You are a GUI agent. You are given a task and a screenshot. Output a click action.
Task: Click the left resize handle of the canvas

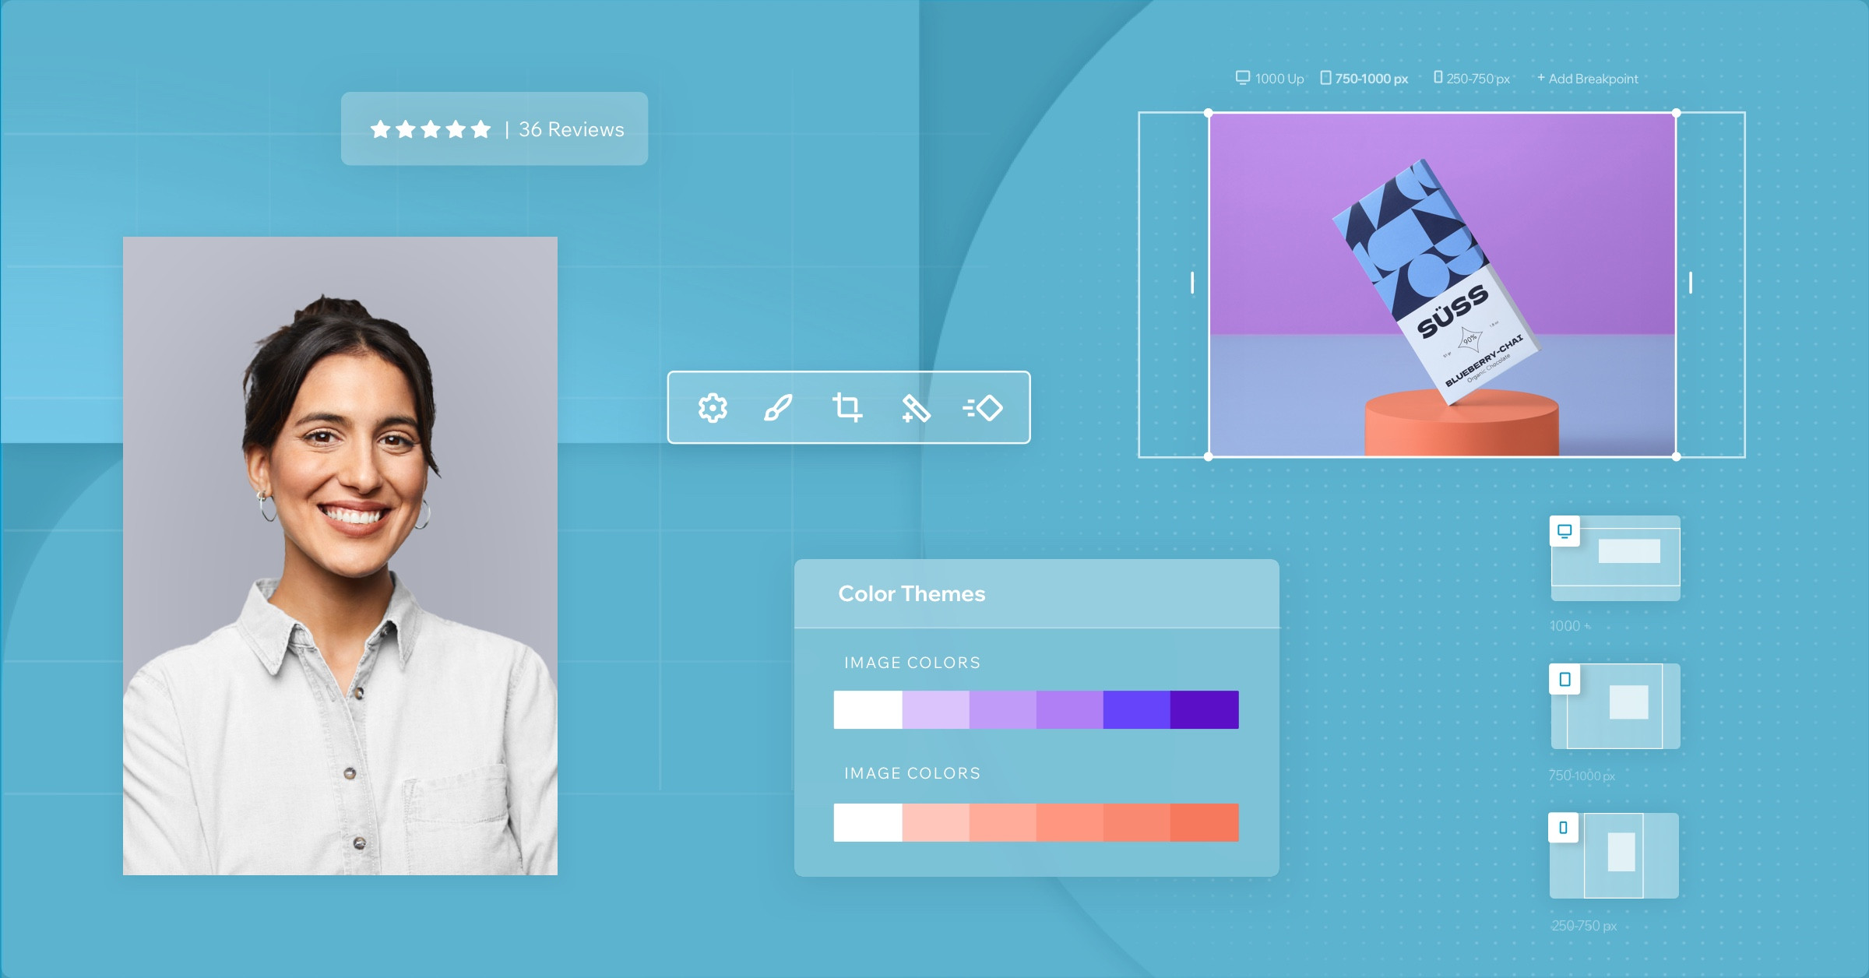pyautogui.click(x=1192, y=283)
